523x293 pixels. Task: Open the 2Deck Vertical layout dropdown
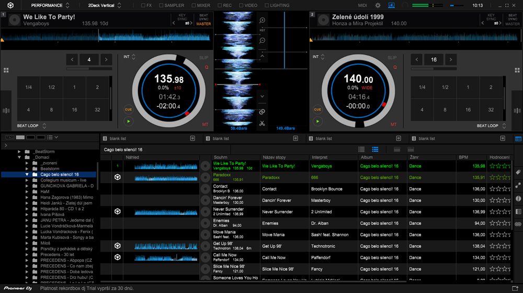click(x=101, y=5)
